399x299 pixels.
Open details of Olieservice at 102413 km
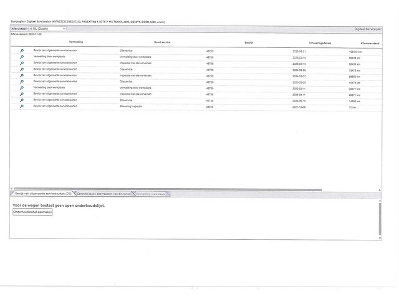[22, 50]
